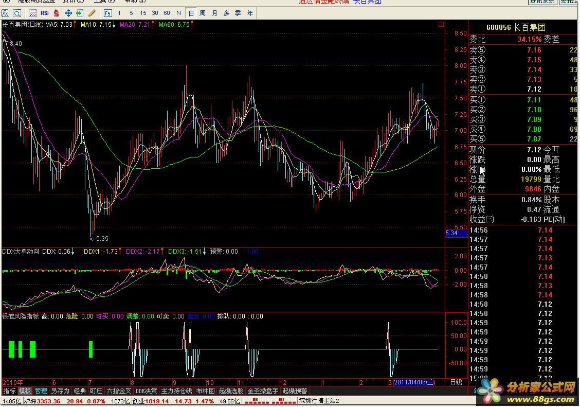The width and height of the screenshot is (580, 407).
Task: Select the blue four-arrow move tool
Action: [x=68, y=13]
